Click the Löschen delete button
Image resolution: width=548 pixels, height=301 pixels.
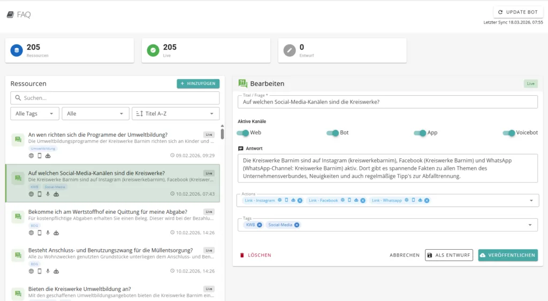(x=255, y=255)
